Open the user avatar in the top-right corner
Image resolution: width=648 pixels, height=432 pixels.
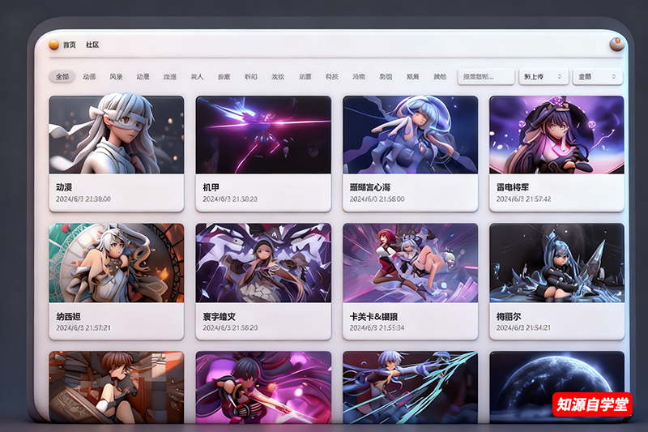coord(616,44)
